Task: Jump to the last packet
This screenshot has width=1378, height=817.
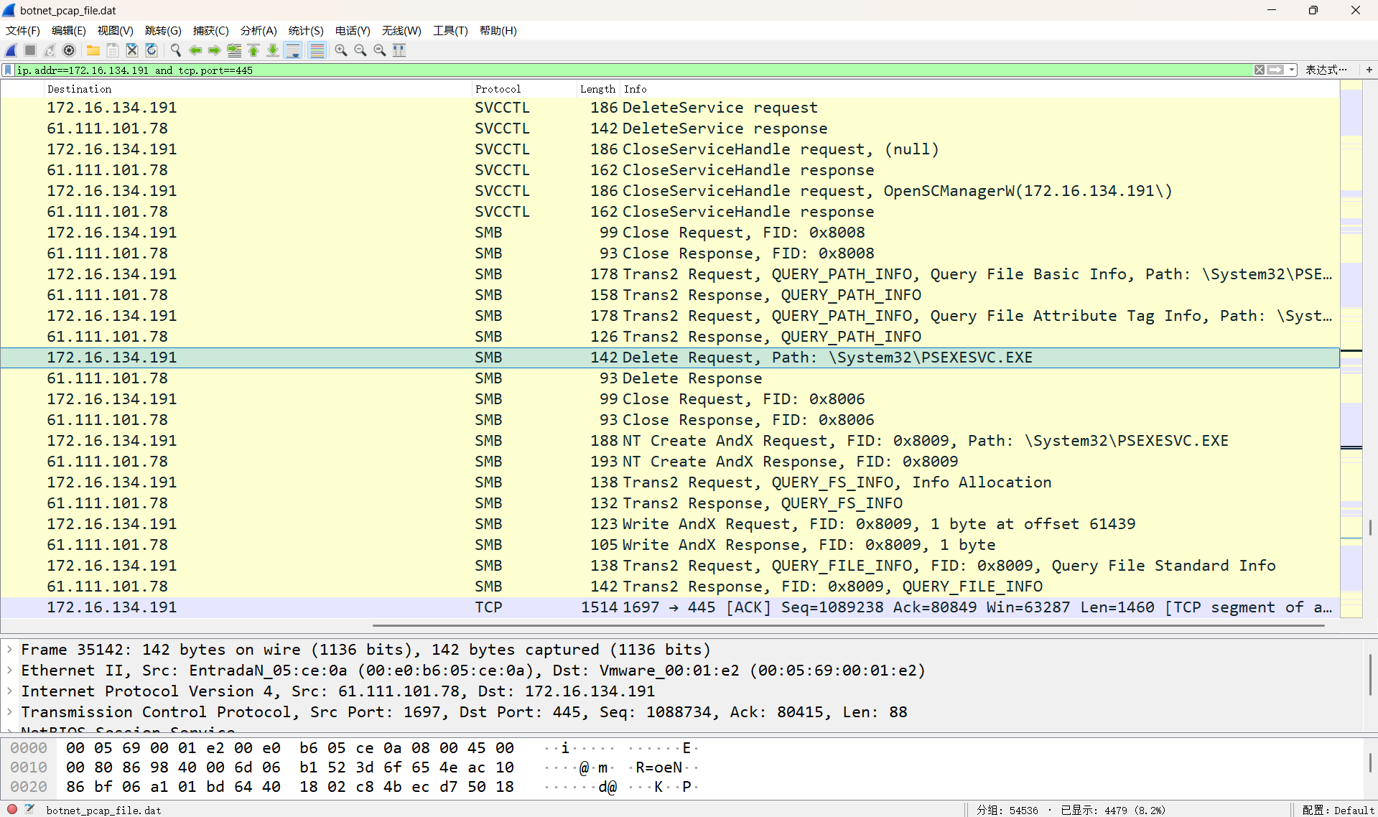Action: (x=273, y=50)
